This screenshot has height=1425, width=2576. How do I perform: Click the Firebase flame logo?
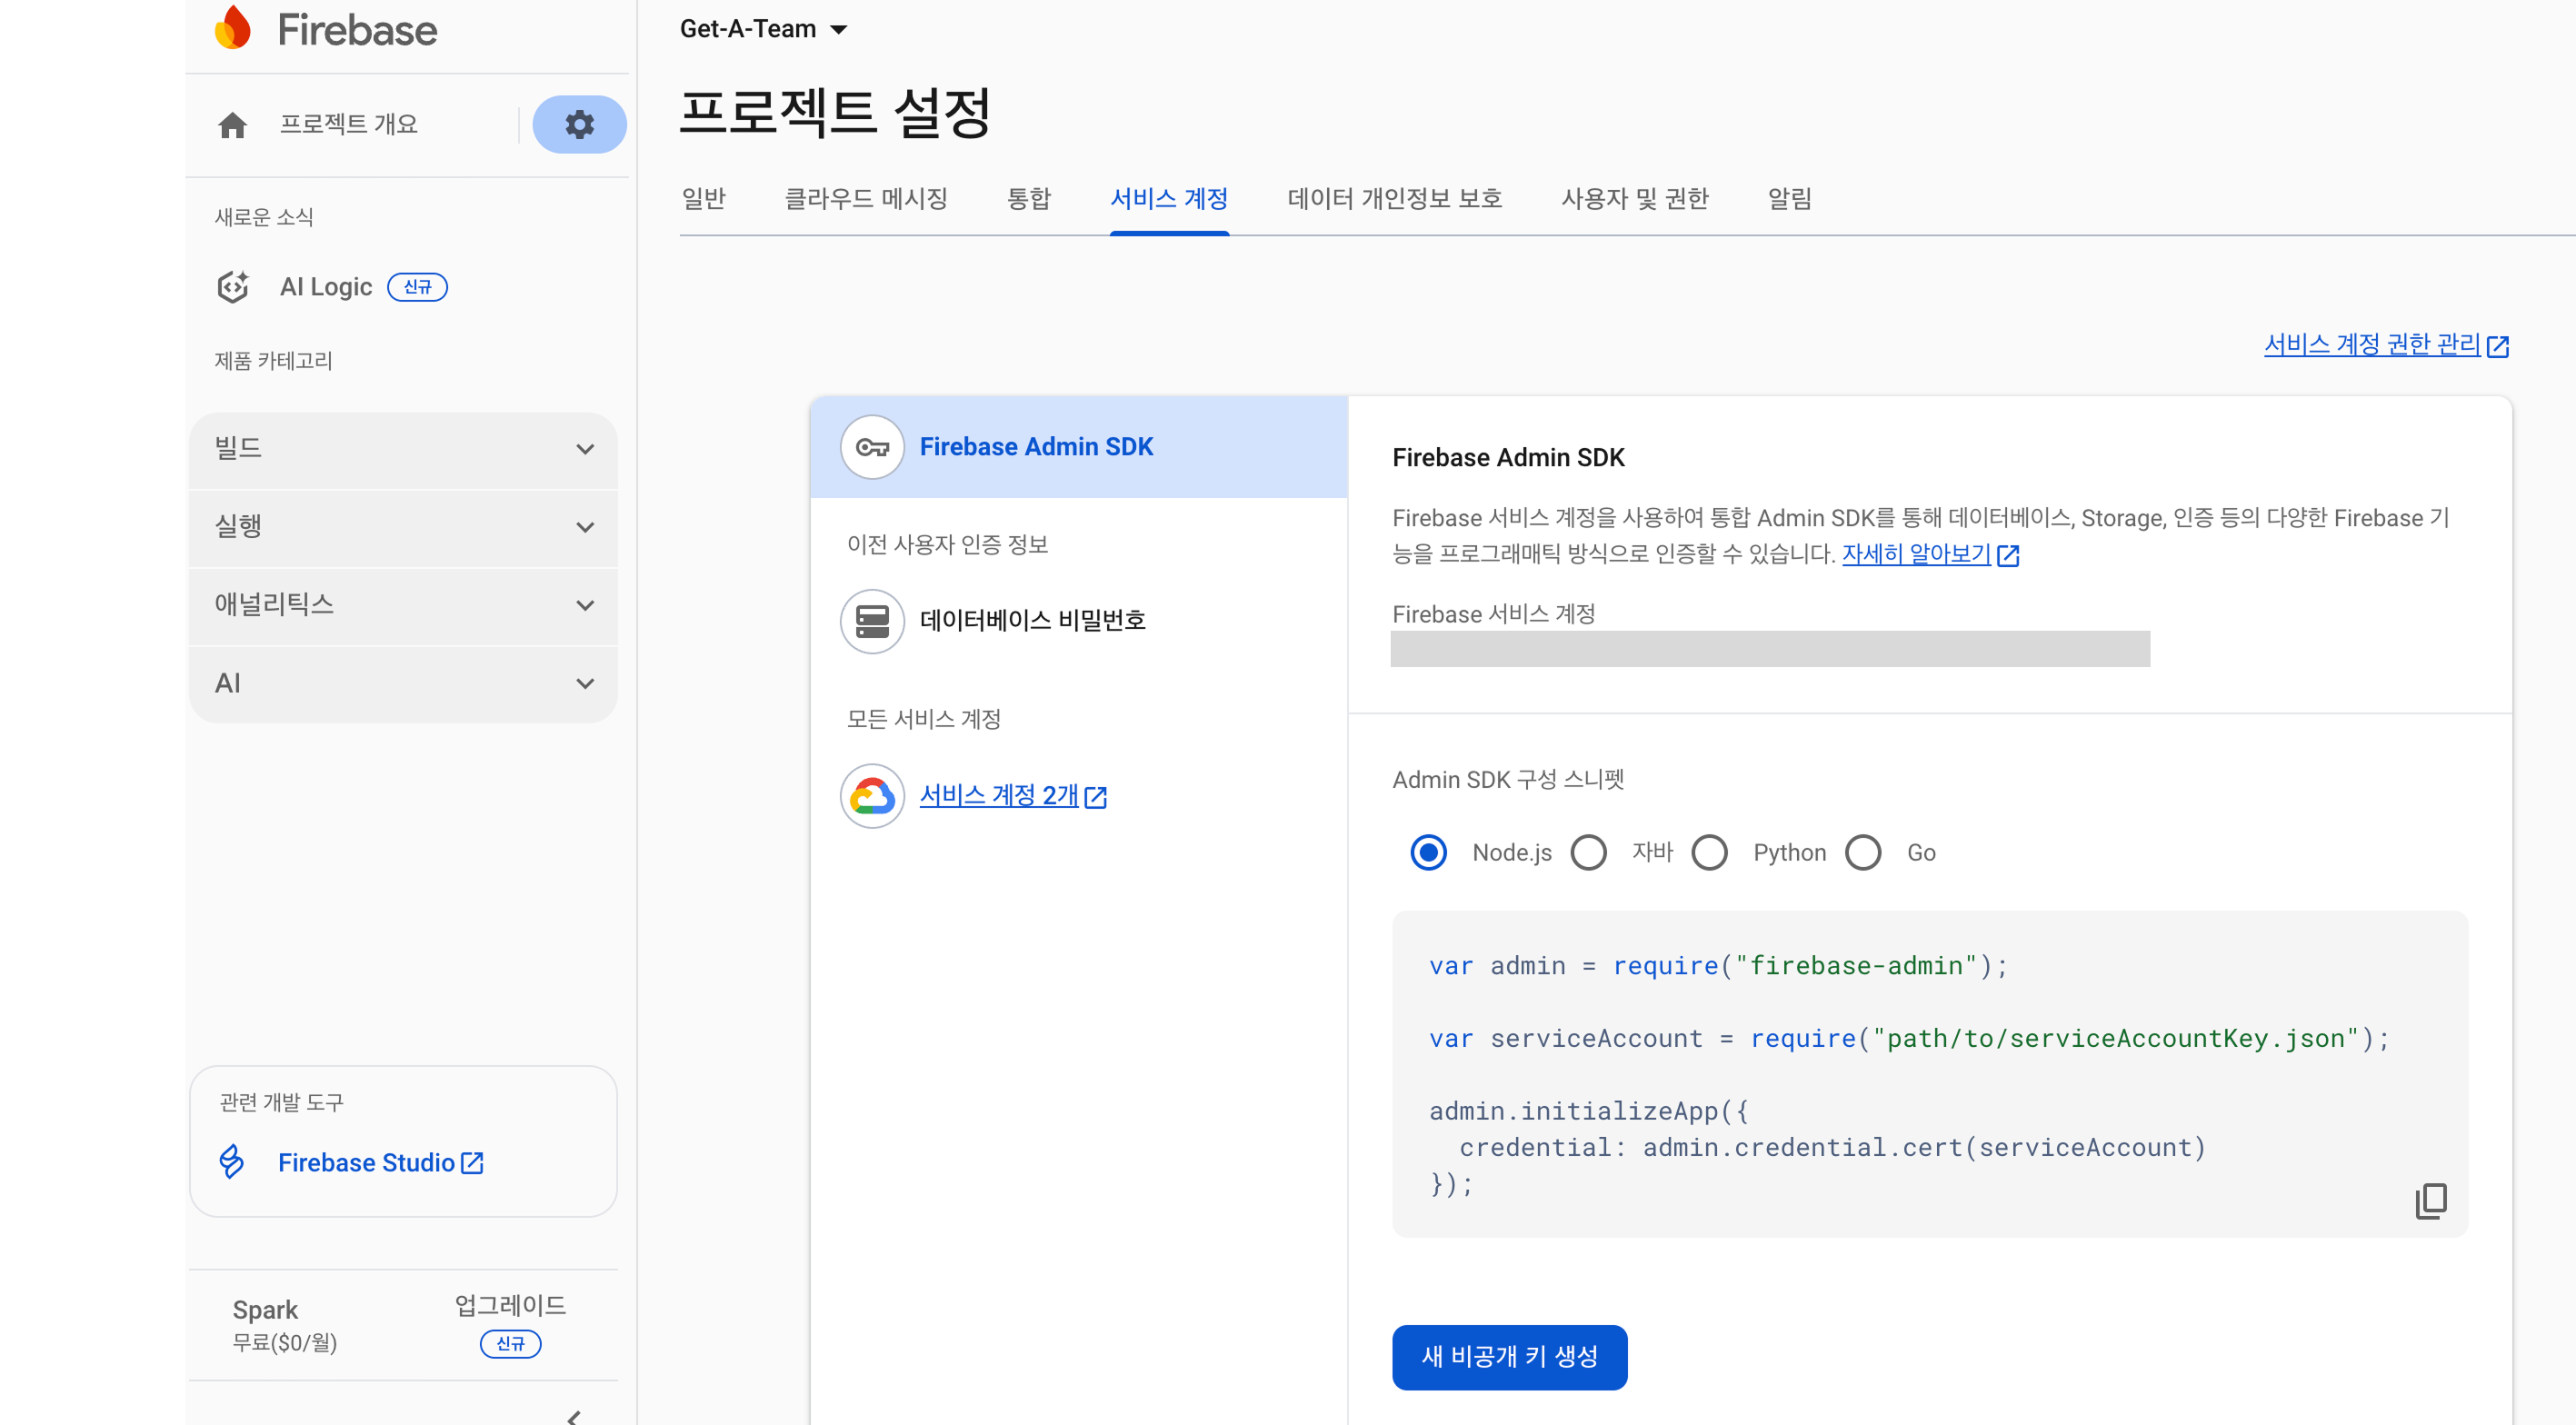point(234,28)
